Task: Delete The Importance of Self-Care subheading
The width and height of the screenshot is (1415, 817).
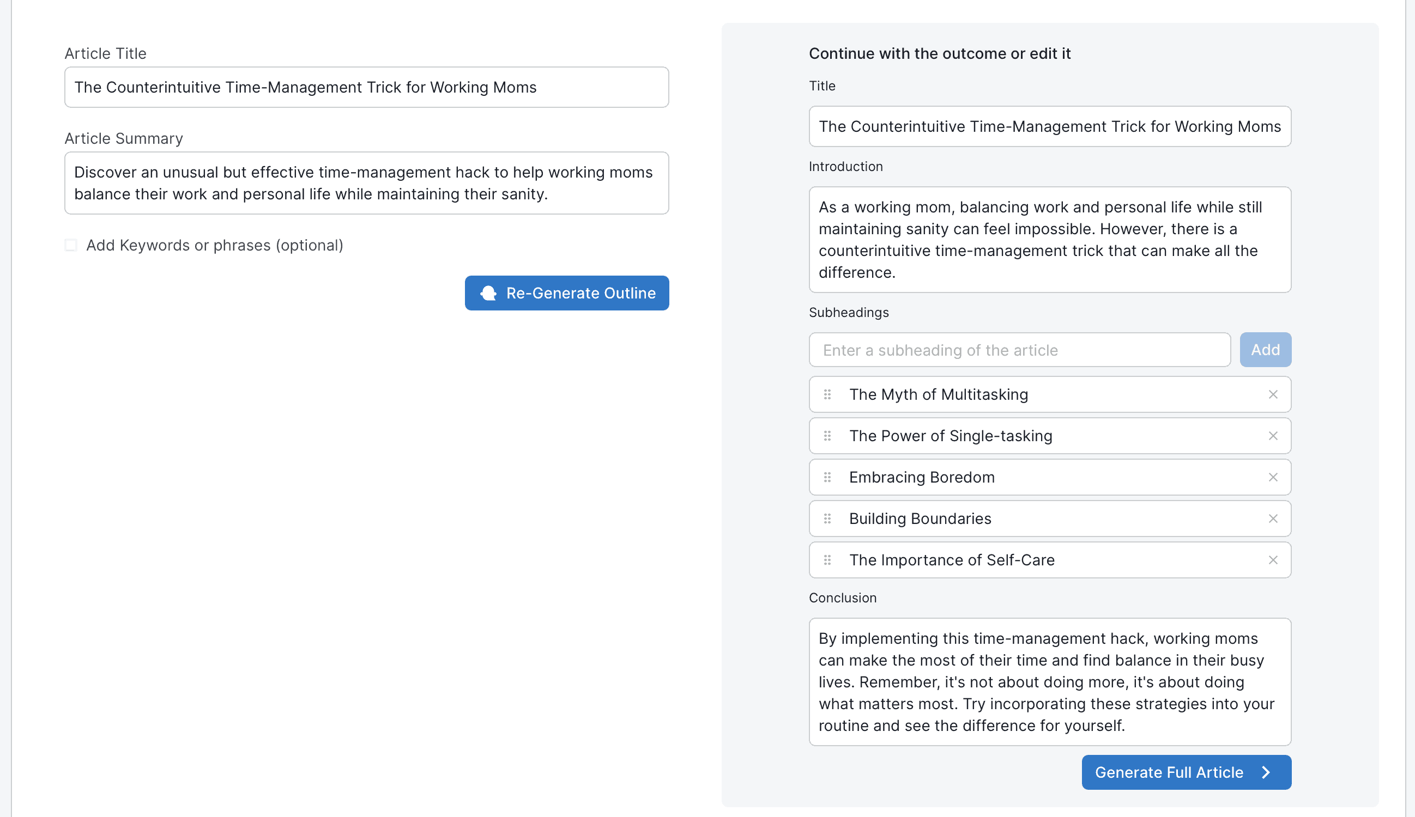Action: 1273,560
